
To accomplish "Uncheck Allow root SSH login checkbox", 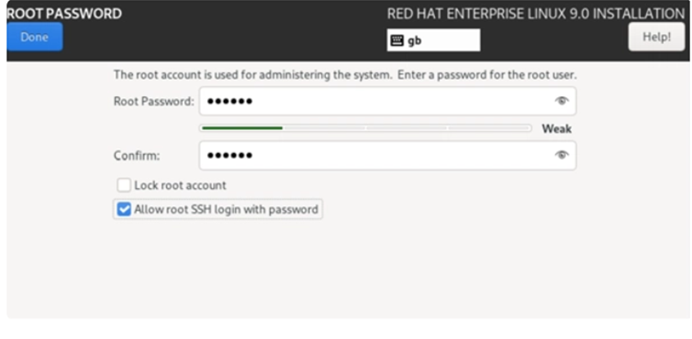I will [x=124, y=209].
